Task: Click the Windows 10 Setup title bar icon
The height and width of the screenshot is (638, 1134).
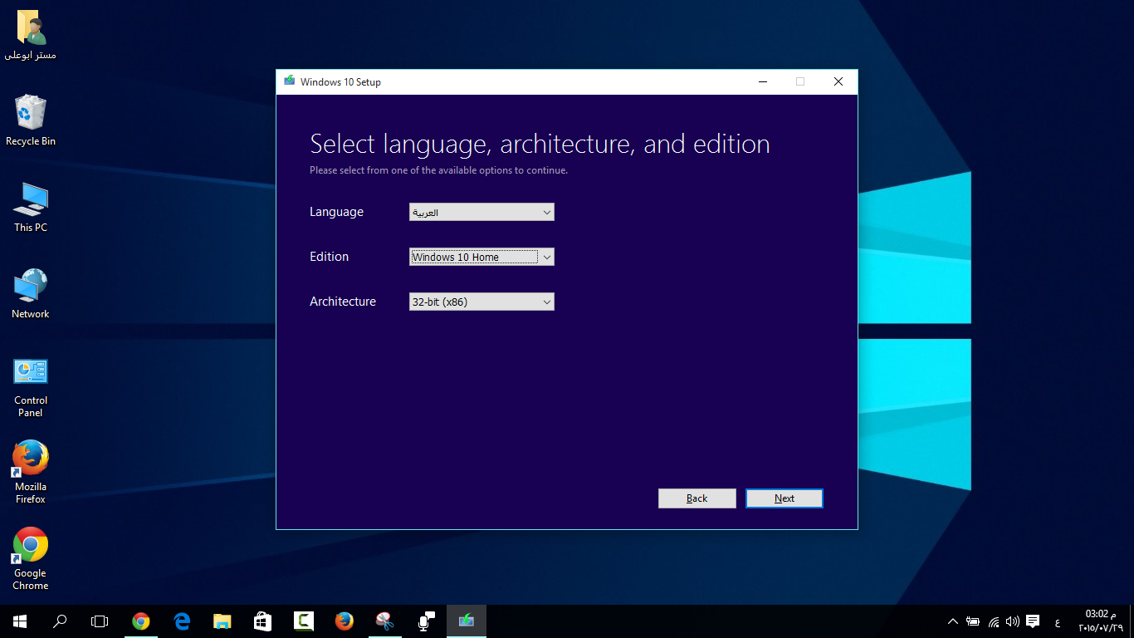Action: tap(289, 81)
